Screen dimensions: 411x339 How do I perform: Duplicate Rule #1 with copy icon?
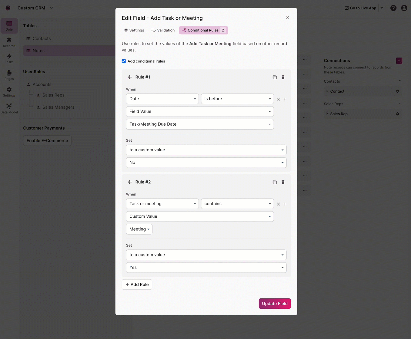pyautogui.click(x=275, y=77)
